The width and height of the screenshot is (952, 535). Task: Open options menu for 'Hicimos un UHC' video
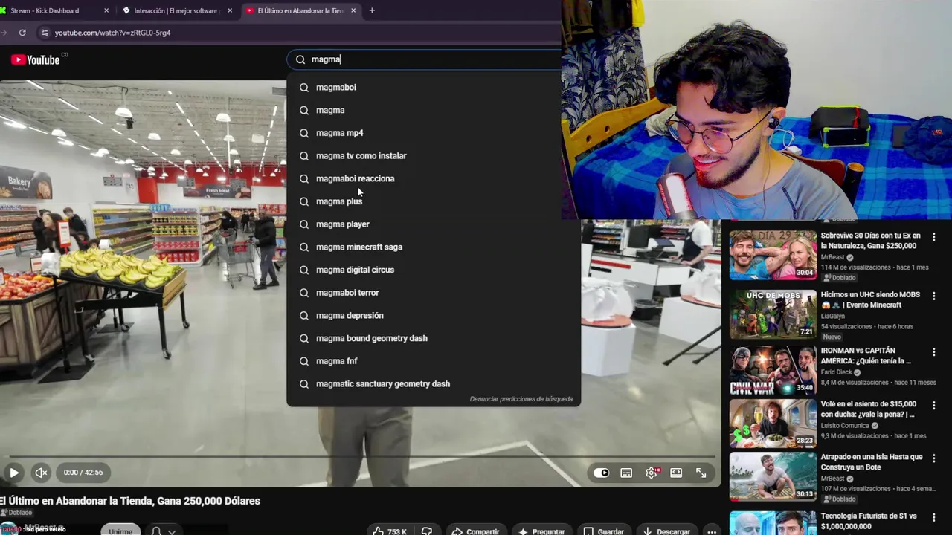pyautogui.click(x=934, y=296)
